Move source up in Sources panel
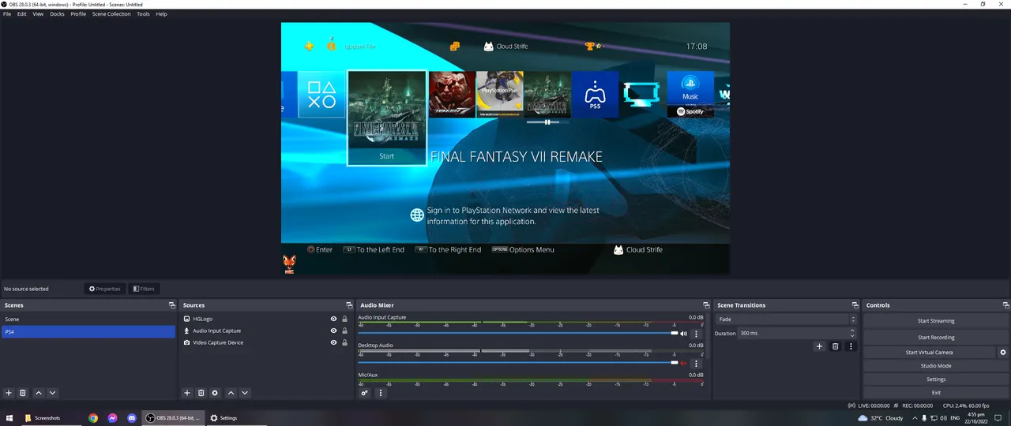 231,393
